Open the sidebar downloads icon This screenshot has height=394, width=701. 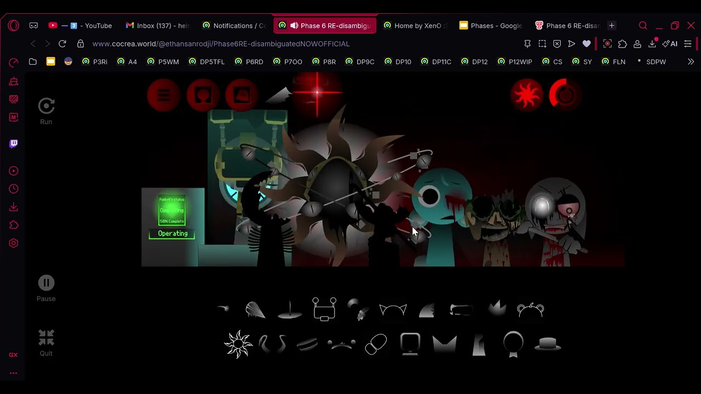point(14,207)
